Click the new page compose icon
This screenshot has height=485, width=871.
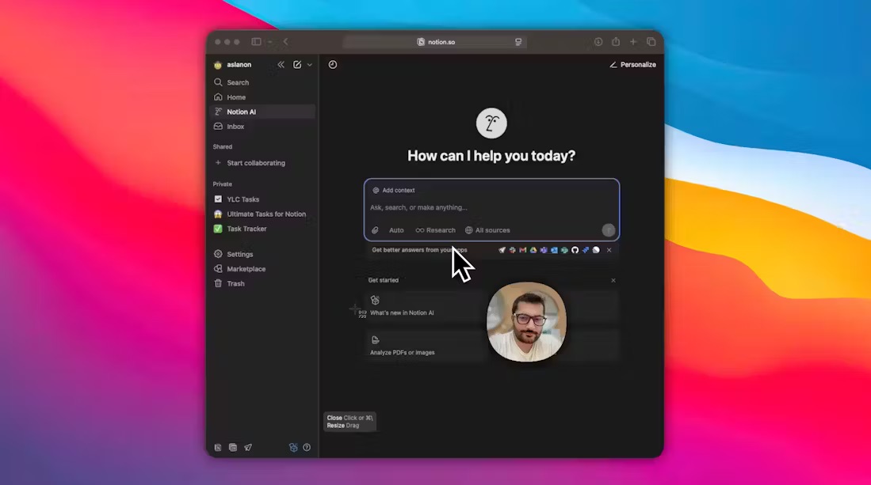tap(298, 65)
